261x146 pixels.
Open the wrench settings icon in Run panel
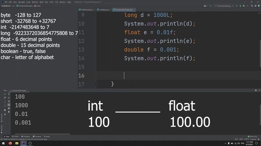click(x=5, y=98)
